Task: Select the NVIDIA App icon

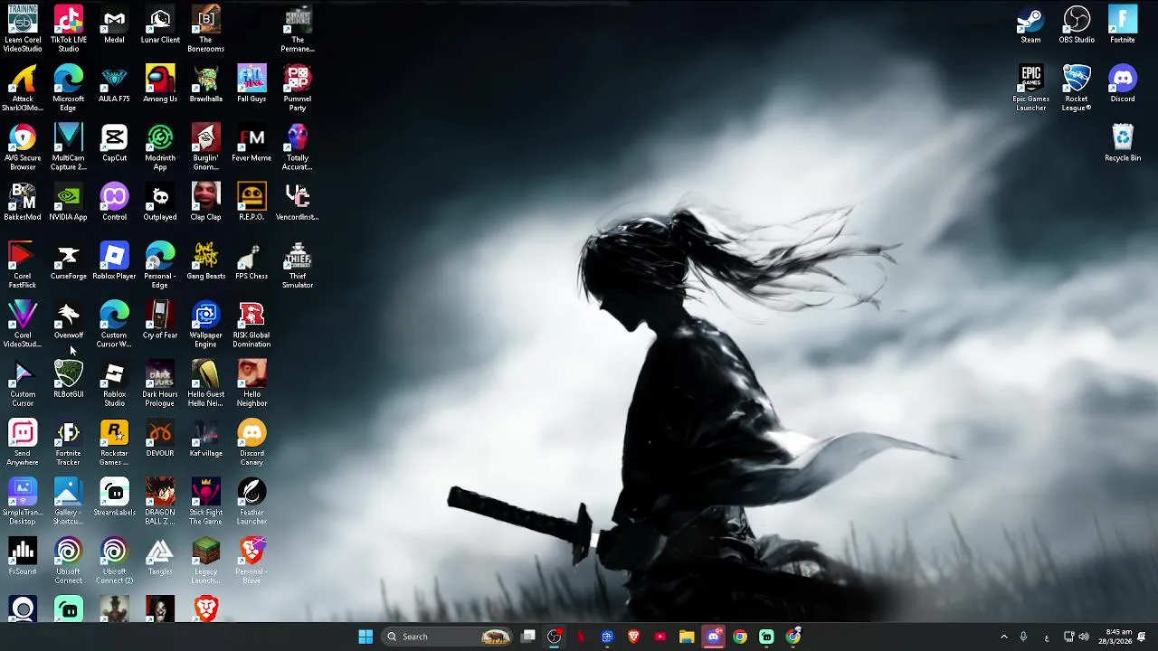Action: (69, 202)
